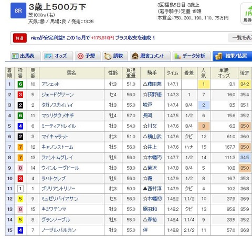Click the winning time 1:47.1
Viewport: 252px width, 239px height.
click(173, 84)
